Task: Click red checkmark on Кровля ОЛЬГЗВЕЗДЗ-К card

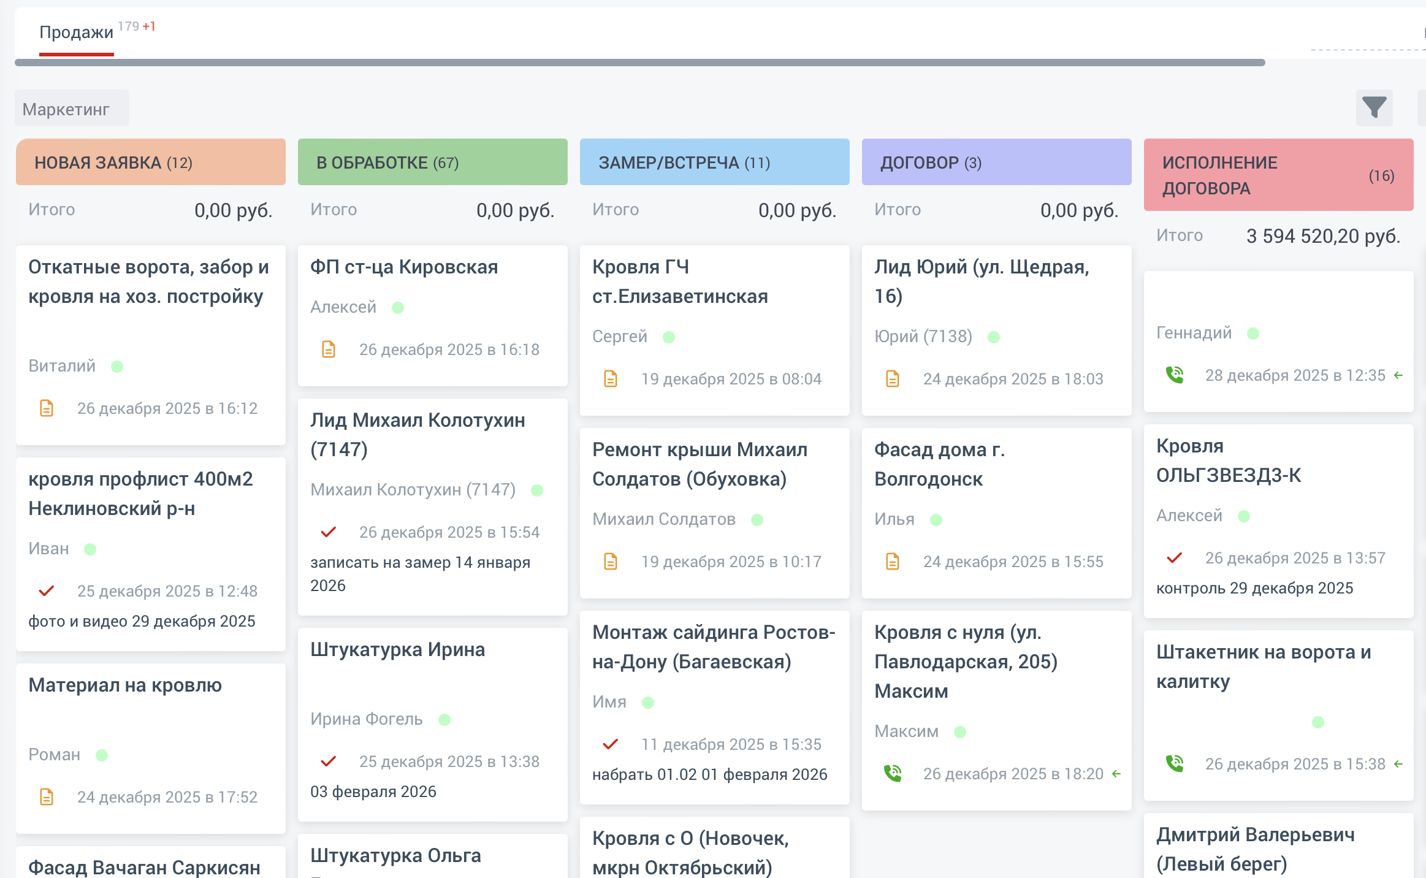Action: [x=1174, y=557]
